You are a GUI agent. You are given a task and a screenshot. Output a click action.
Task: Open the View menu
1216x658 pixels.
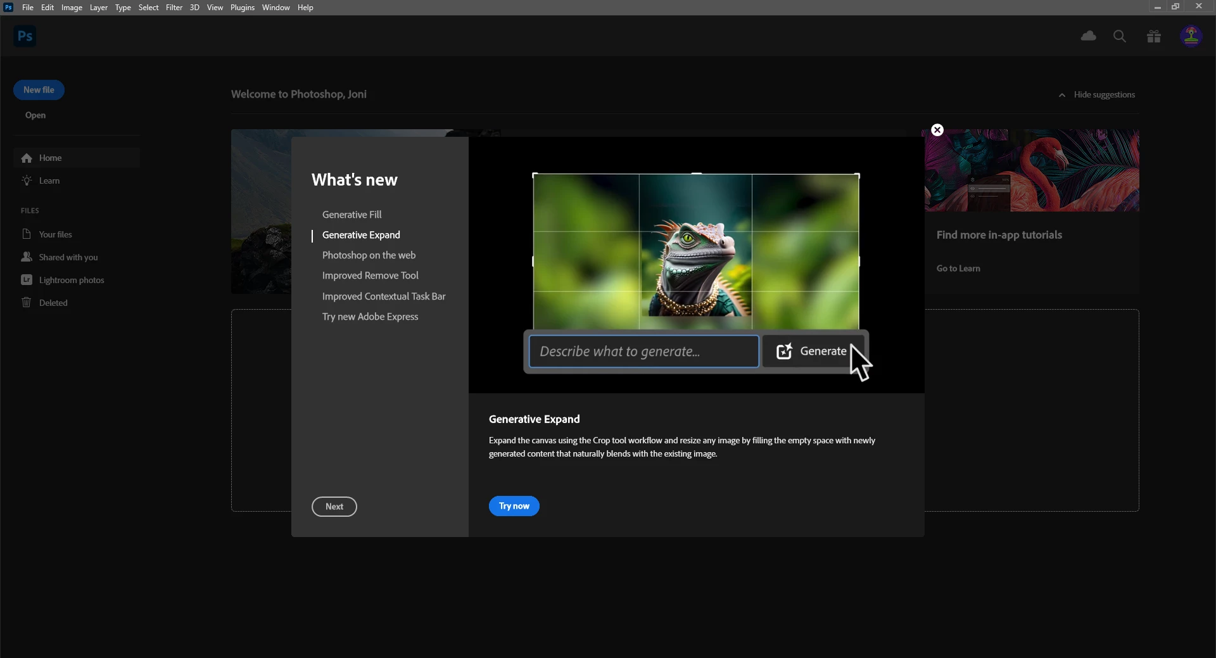[215, 8]
